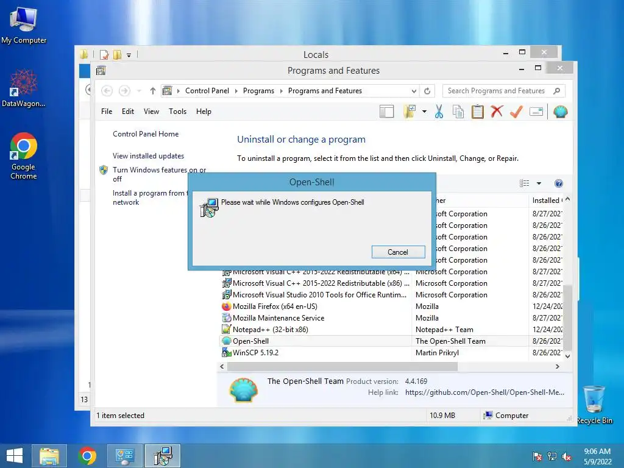Click the Programs breadcrumb
Viewport: 624px width, 468px height.
(258, 91)
